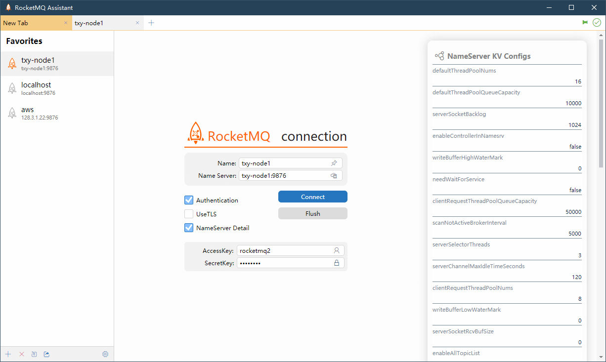Click the lock icon in SecretKey field

[x=337, y=263]
